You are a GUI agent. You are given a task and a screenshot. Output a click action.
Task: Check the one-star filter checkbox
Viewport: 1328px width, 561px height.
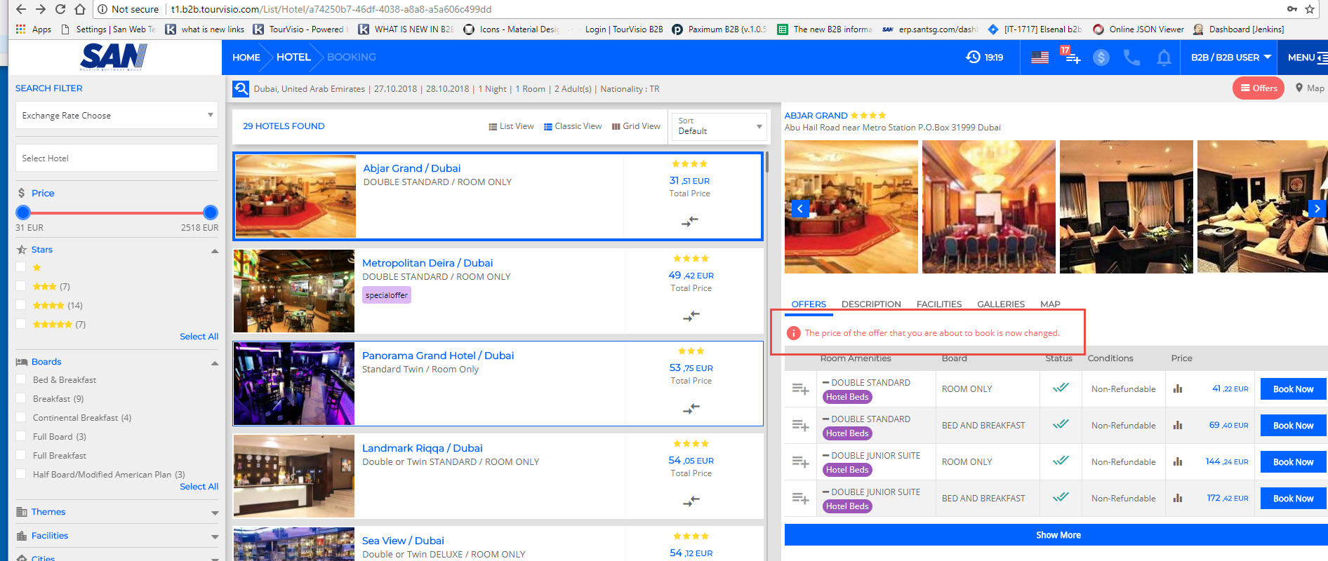click(x=20, y=267)
